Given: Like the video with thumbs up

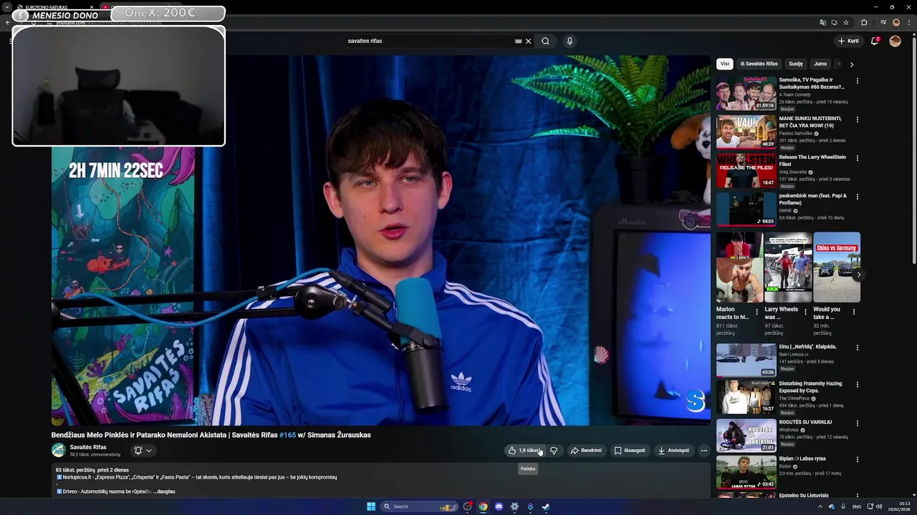Looking at the screenshot, I should click(x=524, y=451).
